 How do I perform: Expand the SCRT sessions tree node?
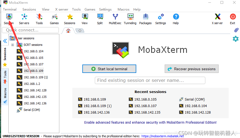tap(12, 45)
